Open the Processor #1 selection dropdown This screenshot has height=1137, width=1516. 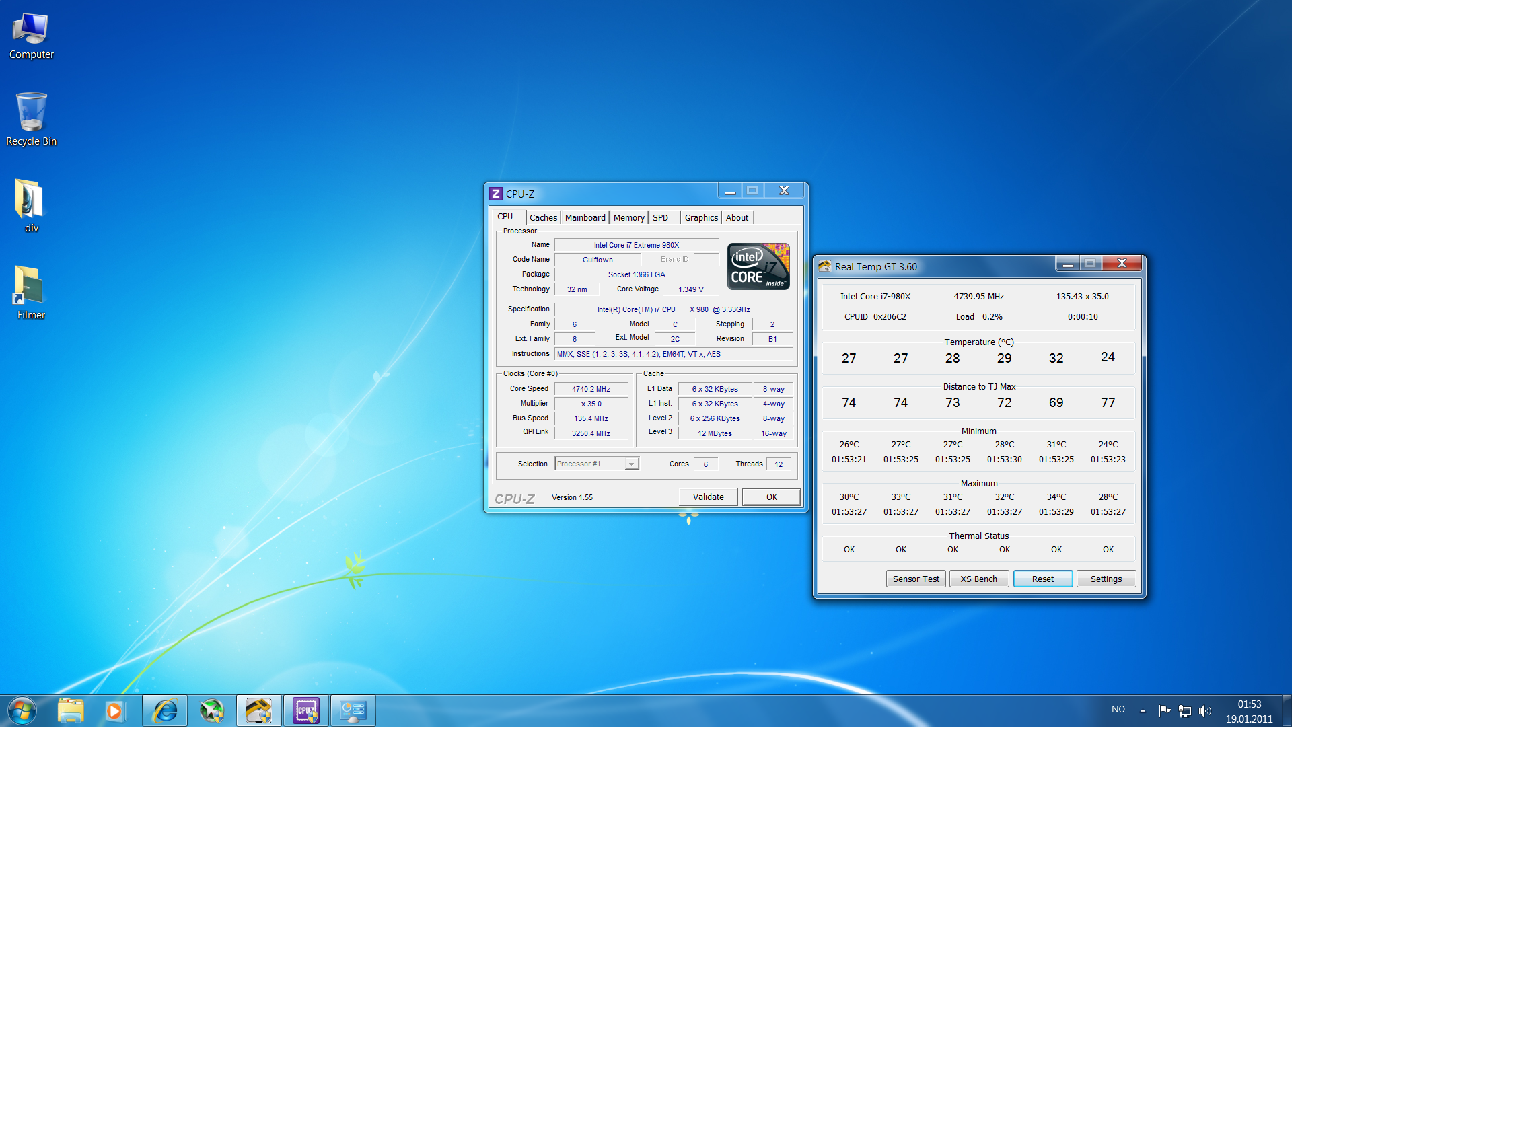(x=596, y=464)
